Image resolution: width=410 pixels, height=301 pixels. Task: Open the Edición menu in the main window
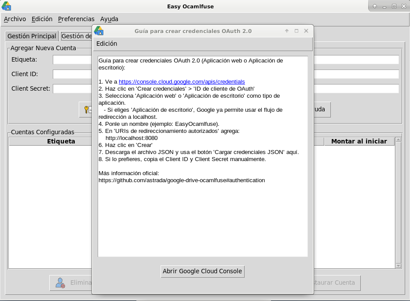pos(42,19)
